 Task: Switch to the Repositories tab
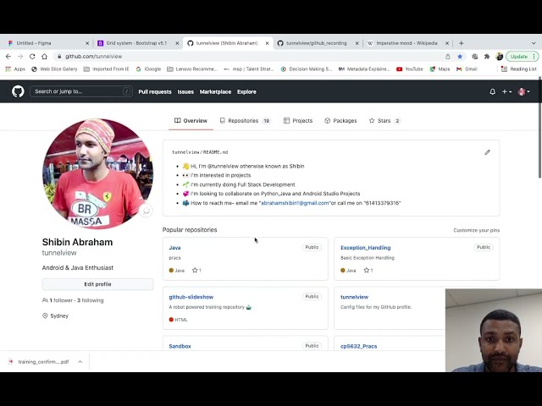244,121
